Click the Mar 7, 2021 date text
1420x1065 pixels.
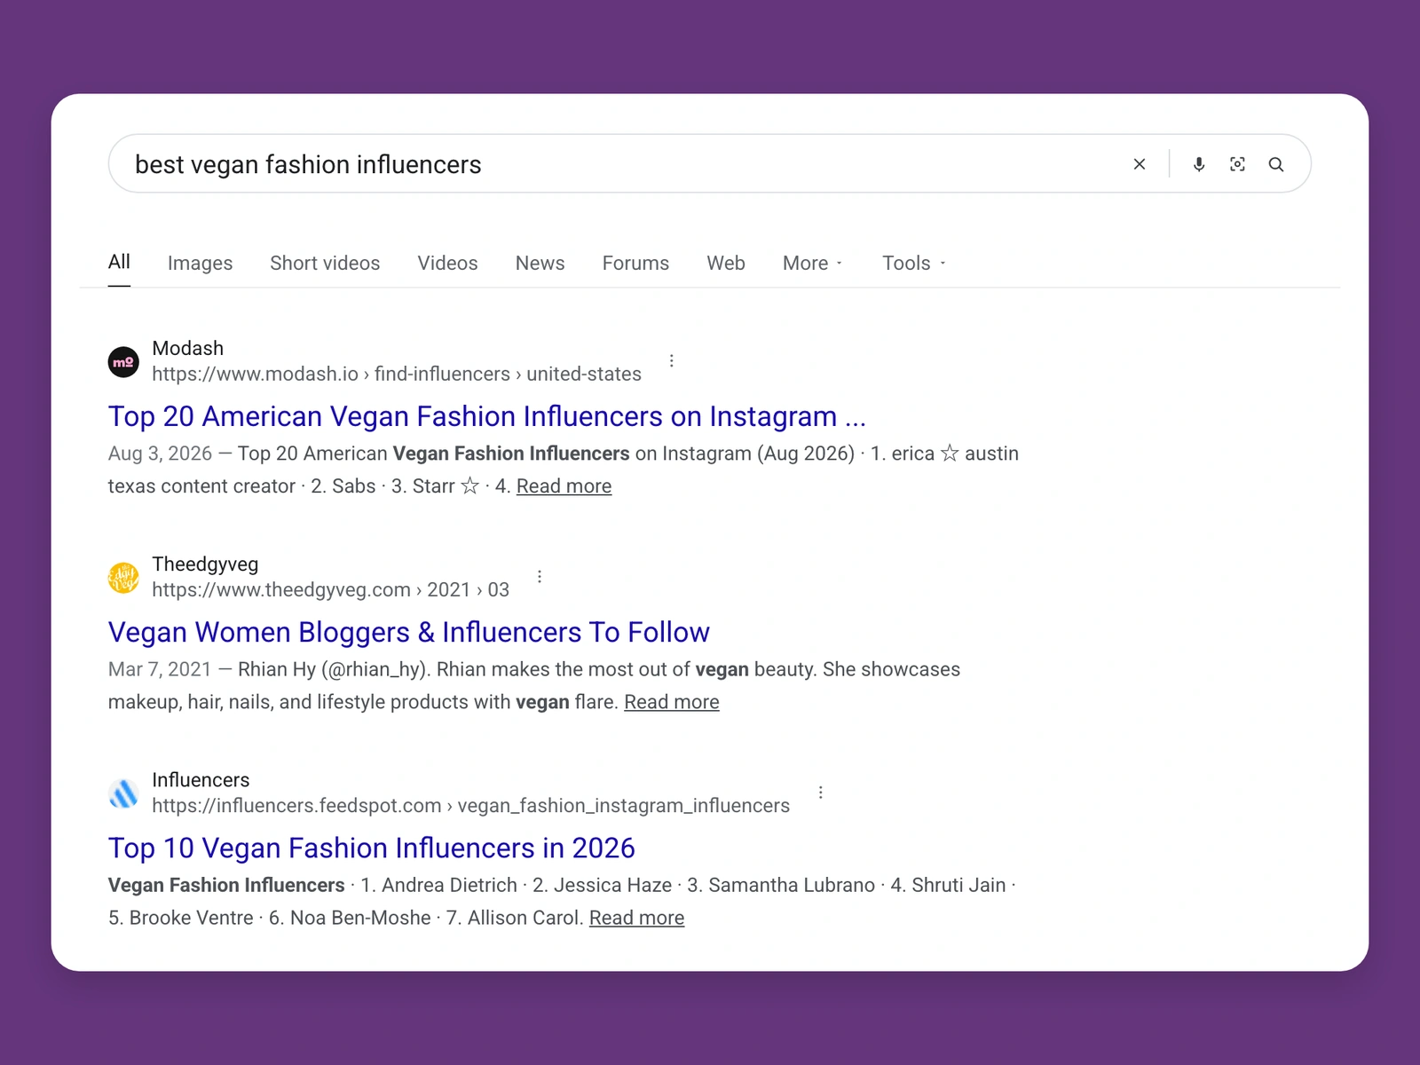pyautogui.click(x=160, y=669)
